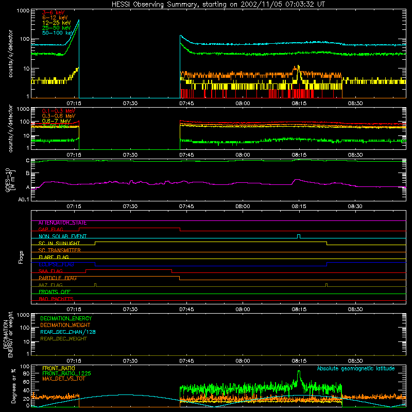Select the 3-6 keV legend label

(53, 12)
